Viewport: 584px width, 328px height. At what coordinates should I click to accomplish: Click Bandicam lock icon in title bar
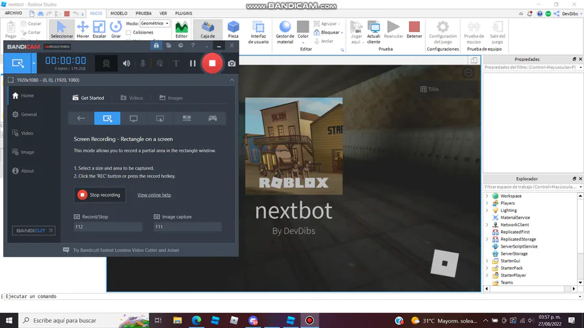point(156,45)
